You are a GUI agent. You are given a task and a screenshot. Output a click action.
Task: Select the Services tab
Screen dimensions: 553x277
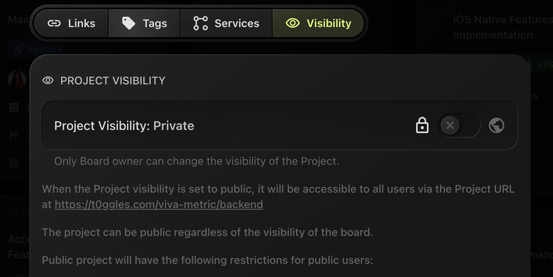226,24
